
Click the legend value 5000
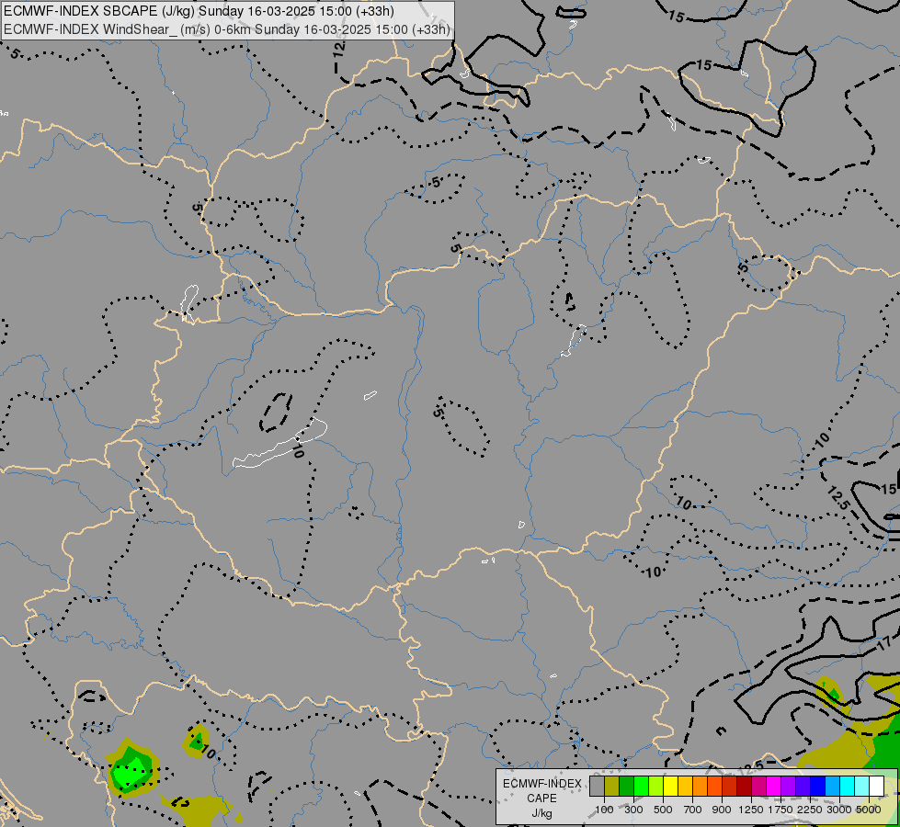pyautogui.click(x=869, y=810)
